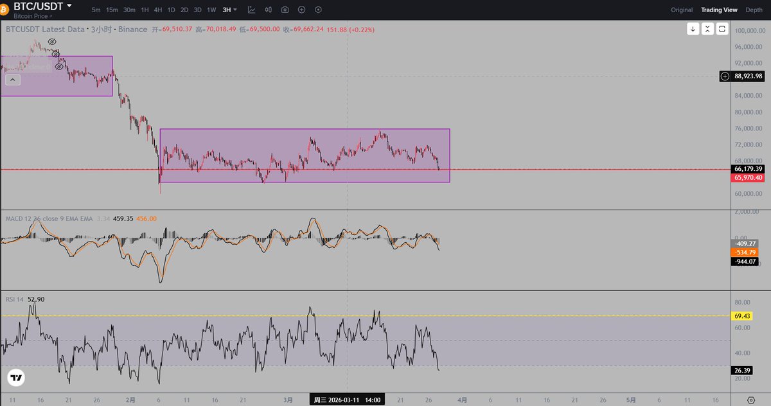Click the -944.07 MACD value label
The image size is (771, 406).
745,261
